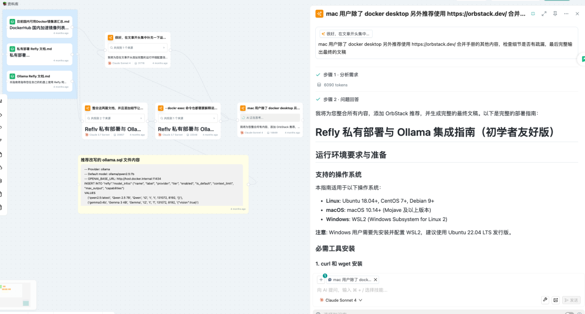Select the 私有部署 Refly 文档.md document node
The width and height of the screenshot is (585, 314).
pyautogui.click(x=40, y=55)
